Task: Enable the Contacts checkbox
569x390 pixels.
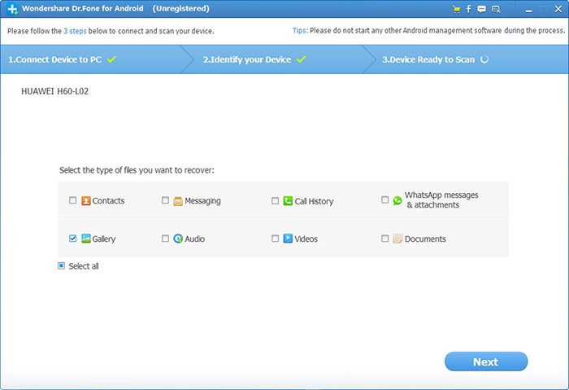Action: pos(72,200)
